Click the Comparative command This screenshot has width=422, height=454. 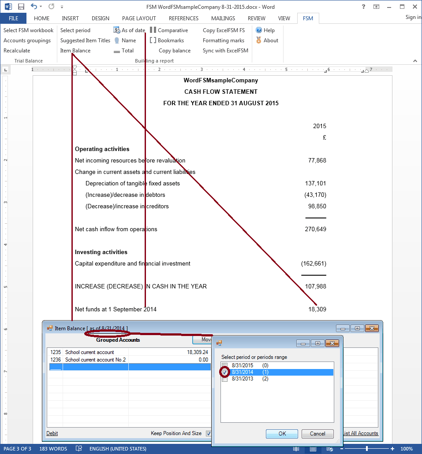click(x=169, y=30)
